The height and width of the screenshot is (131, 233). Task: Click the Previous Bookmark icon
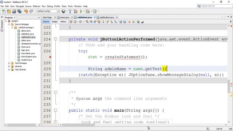point(108,22)
